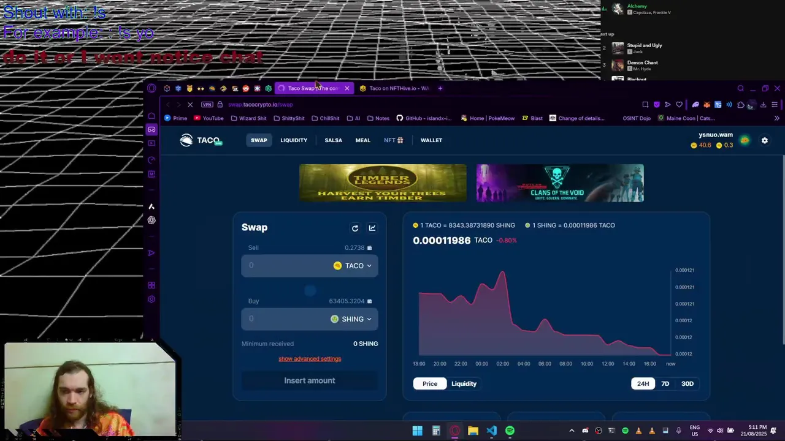Viewport: 785px width, 441px height.
Task: Click the VPN badge in the address bar
Action: click(207, 105)
